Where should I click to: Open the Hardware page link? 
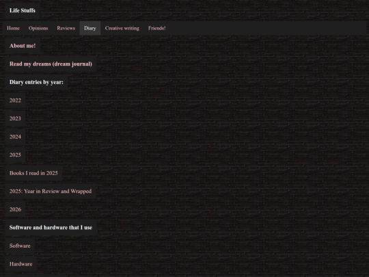coord(20,264)
